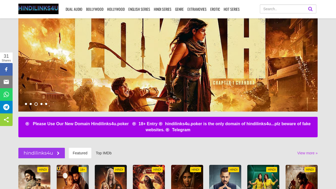Open the green generic share icon

pyautogui.click(x=6, y=120)
